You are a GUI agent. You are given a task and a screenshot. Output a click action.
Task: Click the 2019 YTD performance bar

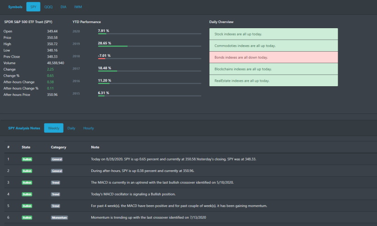click(x=149, y=46)
